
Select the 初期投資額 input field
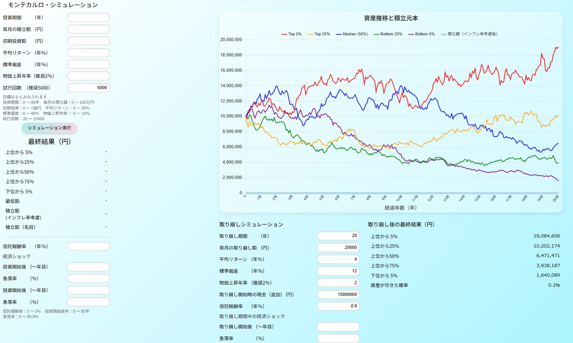(88, 41)
